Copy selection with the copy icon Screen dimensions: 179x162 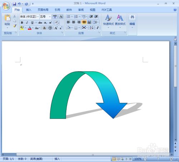[15, 21]
